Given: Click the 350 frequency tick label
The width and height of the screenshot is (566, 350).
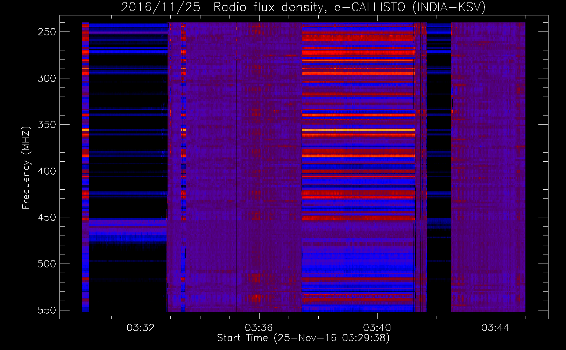Looking at the screenshot, I should (x=47, y=125).
